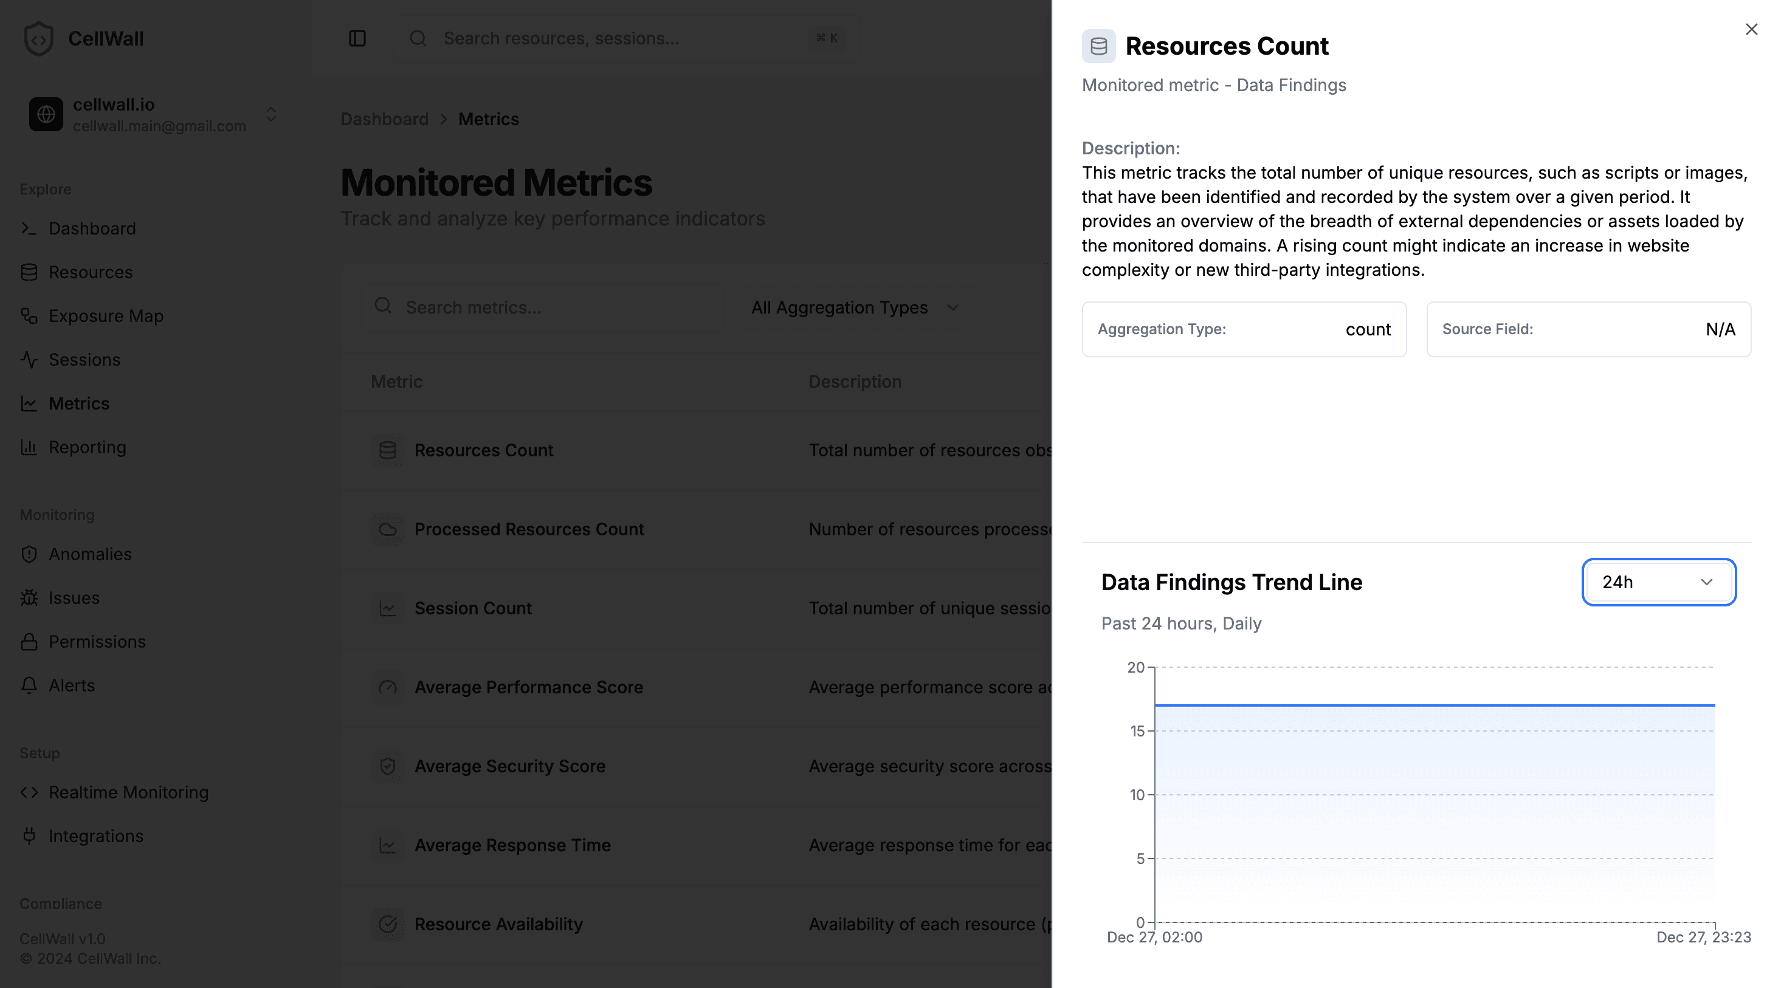Click the Average Response Time chart icon
Image resolution: width=1781 pixels, height=988 pixels.
pyautogui.click(x=388, y=846)
